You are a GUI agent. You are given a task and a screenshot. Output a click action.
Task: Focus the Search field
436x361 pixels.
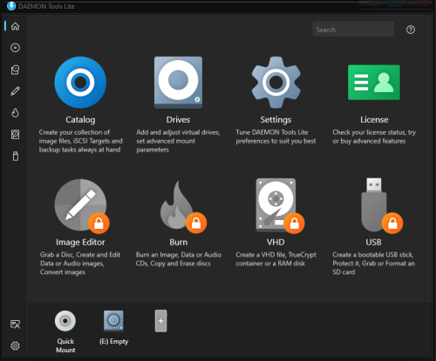(353, 29)
